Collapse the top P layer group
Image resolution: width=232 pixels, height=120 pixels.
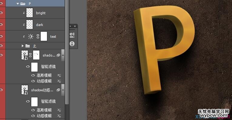18,3
